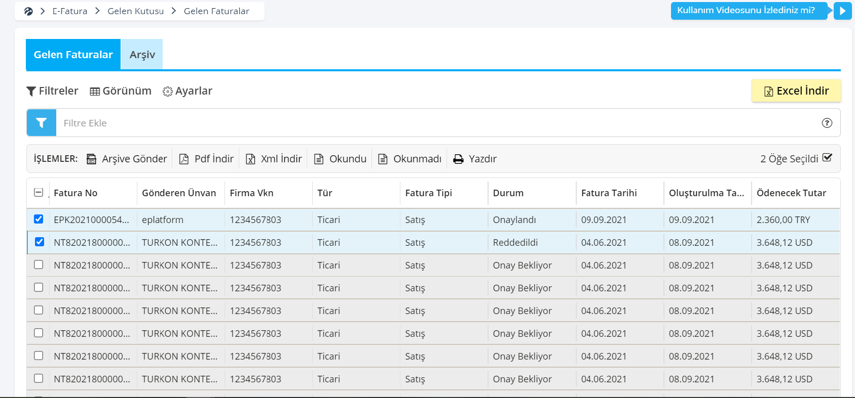Viewport: 855px width, 398px height.
Task: Sort by Oluşturulma Ta... column header
Action: pos(707,193)
